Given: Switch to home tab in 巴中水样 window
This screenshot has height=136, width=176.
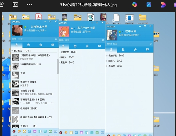Looking at the screenshot, I should pyautogui.click(x=135, y=49).
